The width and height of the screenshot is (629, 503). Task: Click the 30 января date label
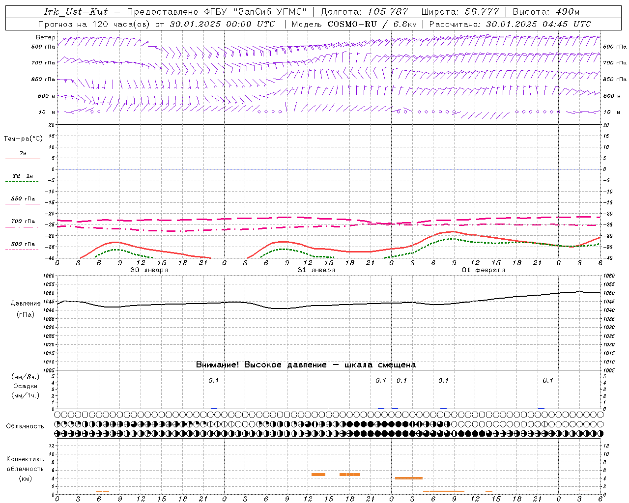point(149,270)
